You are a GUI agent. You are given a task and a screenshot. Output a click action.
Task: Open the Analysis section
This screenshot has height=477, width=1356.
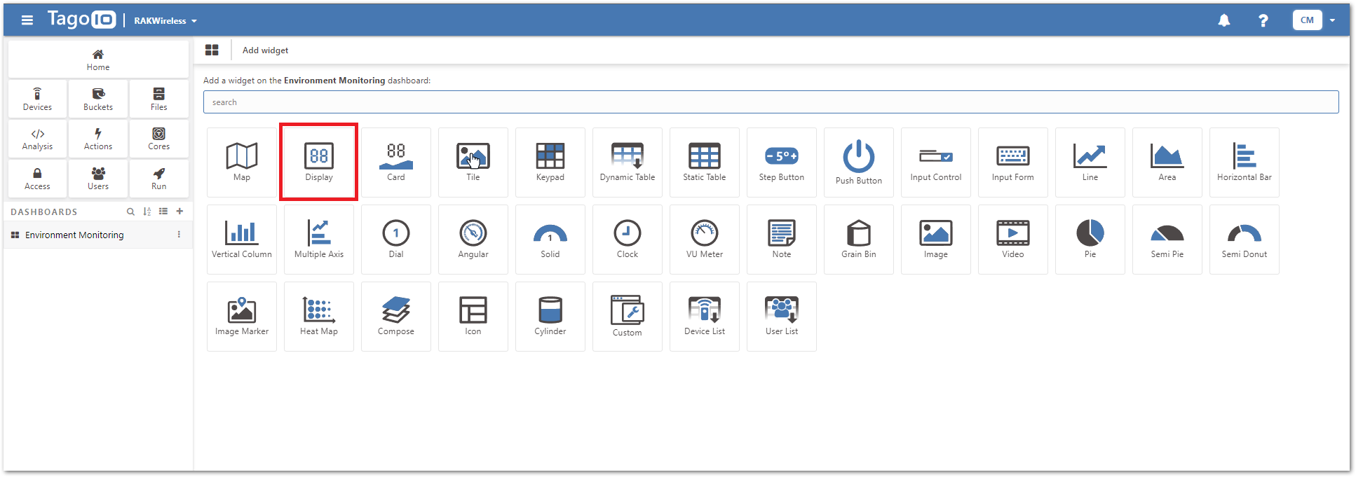[37, 139]
